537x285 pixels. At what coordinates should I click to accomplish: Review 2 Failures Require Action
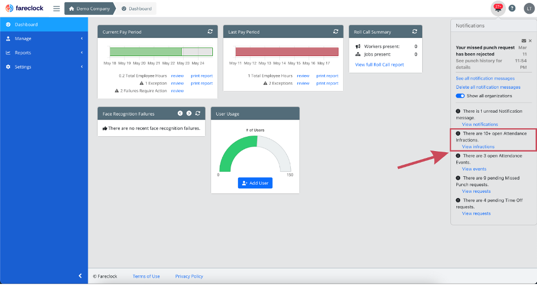click(177, 91)
